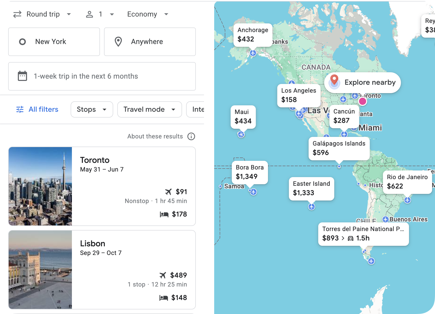Click the bed icon beside Lisbon's $148 hotel price
This screenshot has height=314, width=435.
pos(164,297)
